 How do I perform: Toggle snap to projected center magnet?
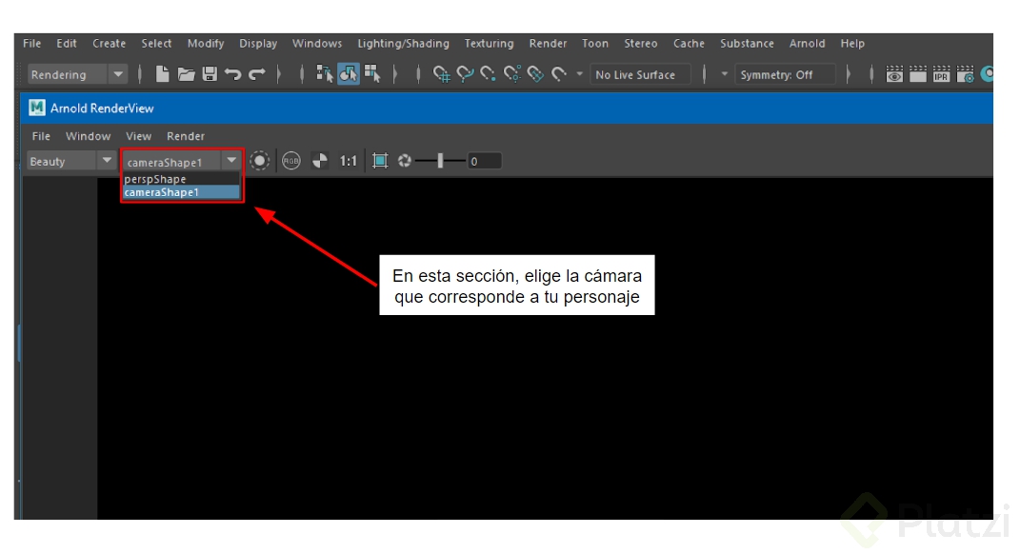(512, 74)
